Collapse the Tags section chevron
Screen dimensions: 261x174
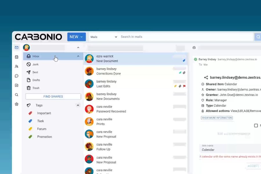(x=78, y=105)
